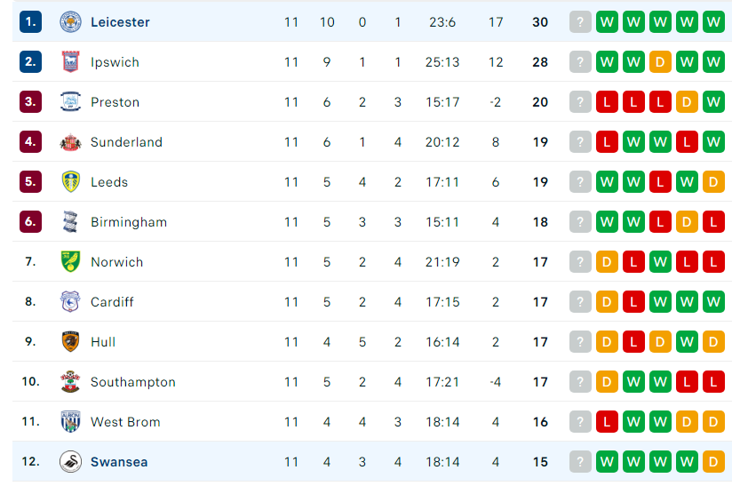Viewport: 732px width, 486px height.
Task: Click the Southampton club crest icon
Action: click(x=70, y=381)
